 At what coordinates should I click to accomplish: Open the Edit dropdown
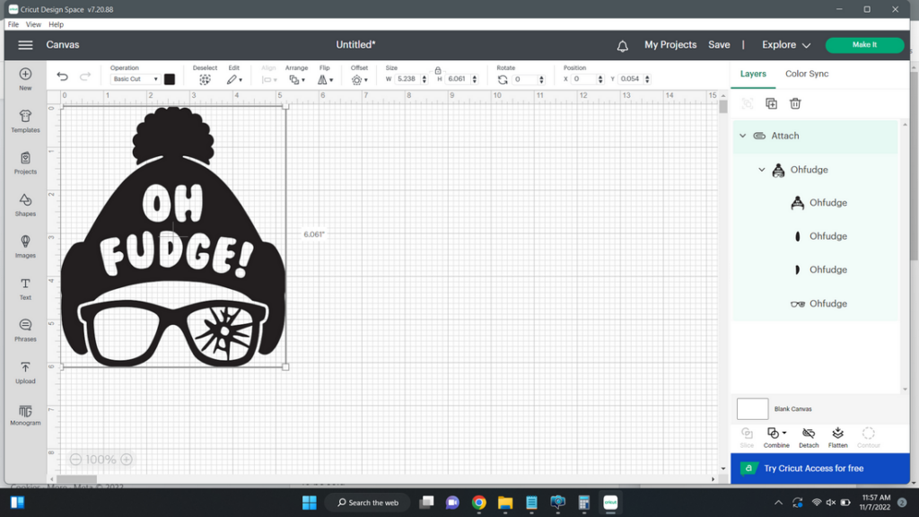coord(234,80)
